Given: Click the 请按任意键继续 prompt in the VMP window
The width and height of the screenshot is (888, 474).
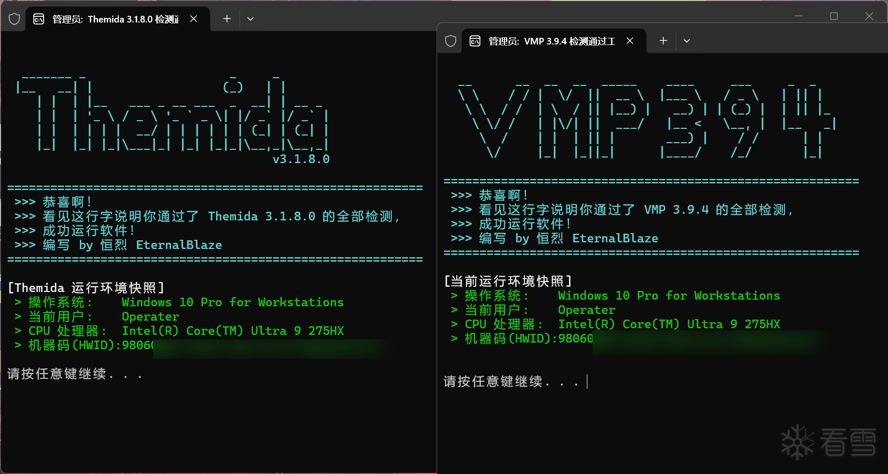Looking at the screenshot, I should [511, 381].
